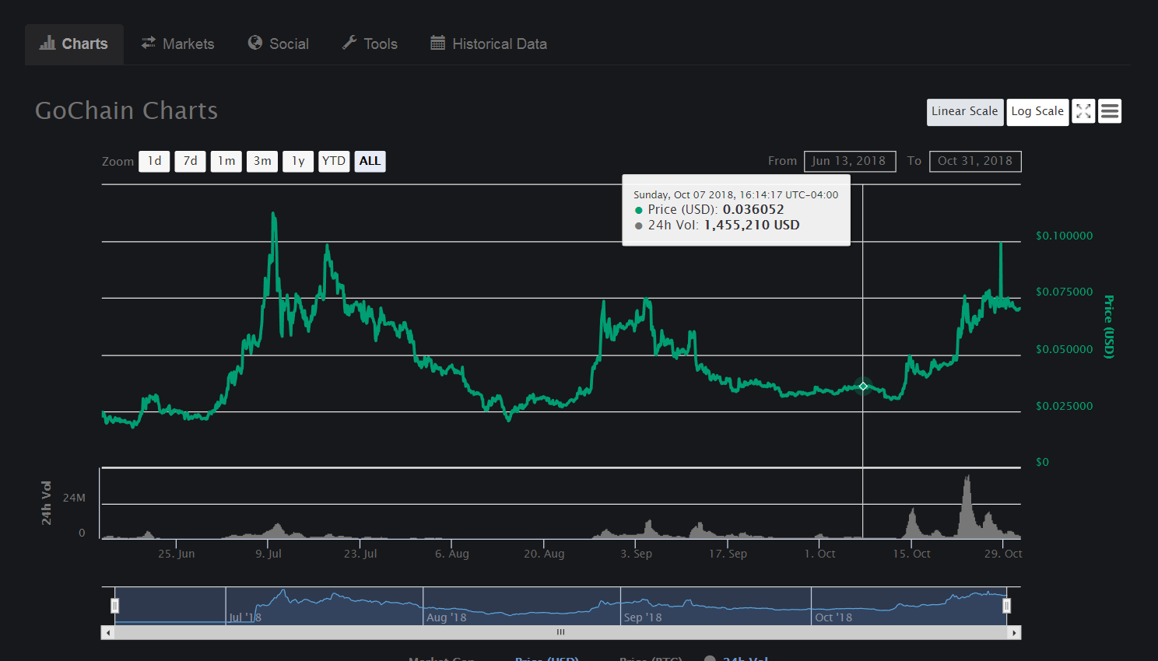1158x661 pixels.
Task: Click the Oct '18 navigator label
Action: 833,617
